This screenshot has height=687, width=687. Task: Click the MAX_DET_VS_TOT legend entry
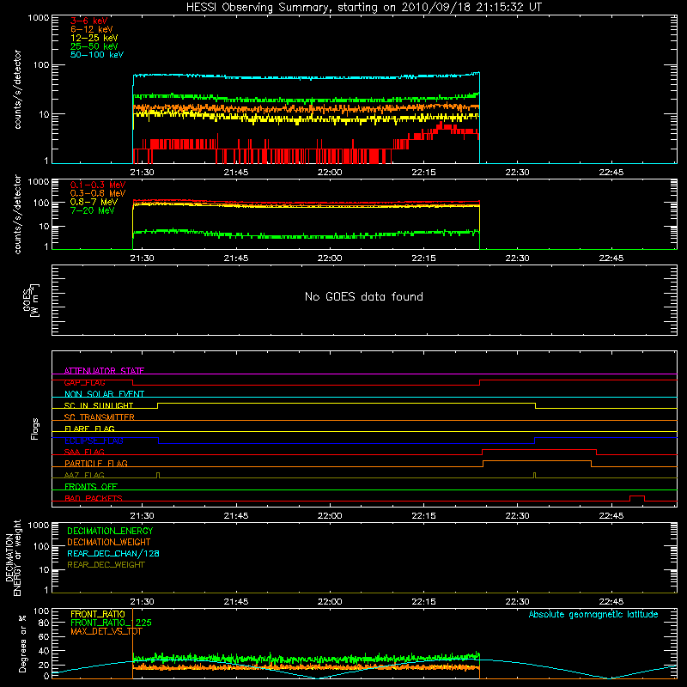(x=106, y=631)
